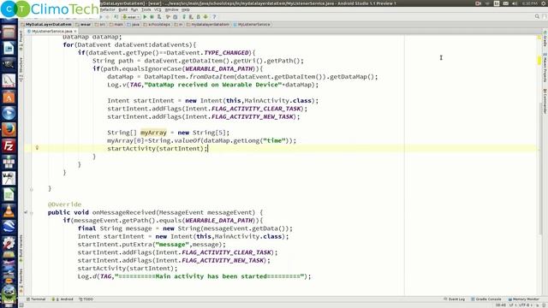Image resolution: width=548 pixels, height=308 pixels.
Task: Open the Memory Monitor tool window
Action: (524, 299)
